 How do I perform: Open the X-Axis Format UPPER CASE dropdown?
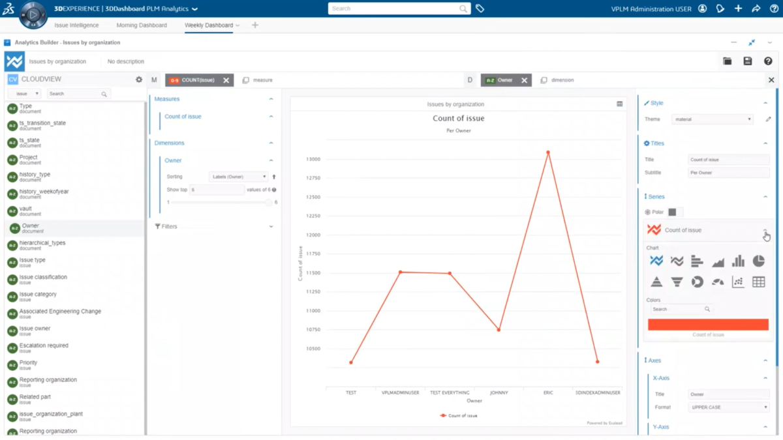(x=729, y=407)
